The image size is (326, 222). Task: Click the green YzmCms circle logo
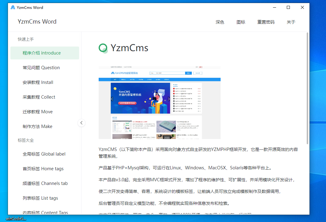click(103, 48)
